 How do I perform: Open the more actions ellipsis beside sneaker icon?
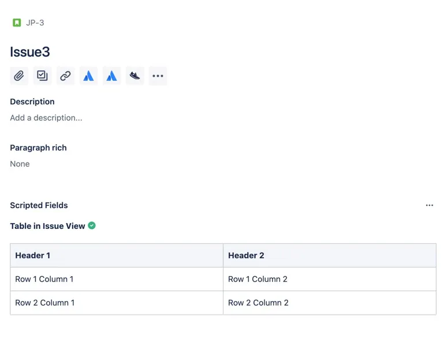[x=158, y=76]
